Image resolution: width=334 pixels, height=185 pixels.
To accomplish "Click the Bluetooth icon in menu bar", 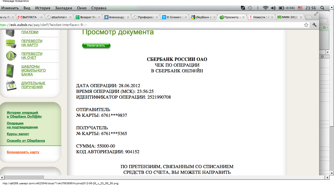I will coord(258,8).
